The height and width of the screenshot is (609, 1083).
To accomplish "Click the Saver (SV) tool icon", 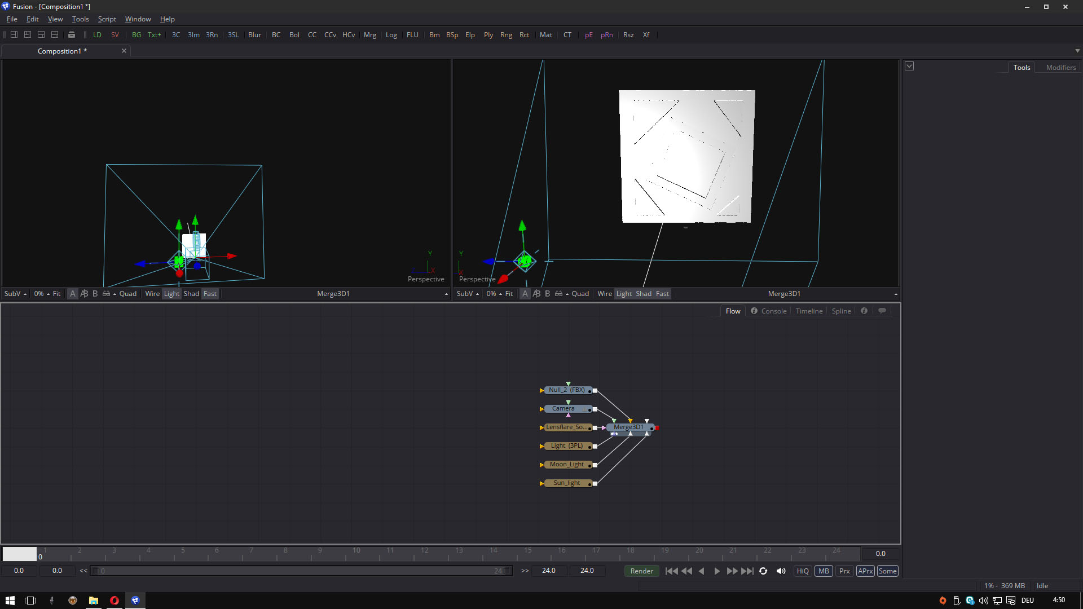I will pos(115,35).
